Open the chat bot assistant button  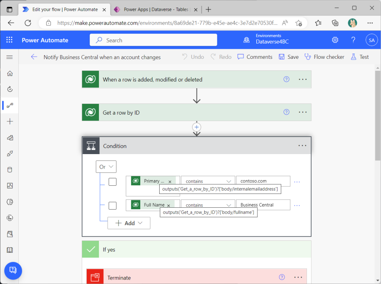[13, 271]
